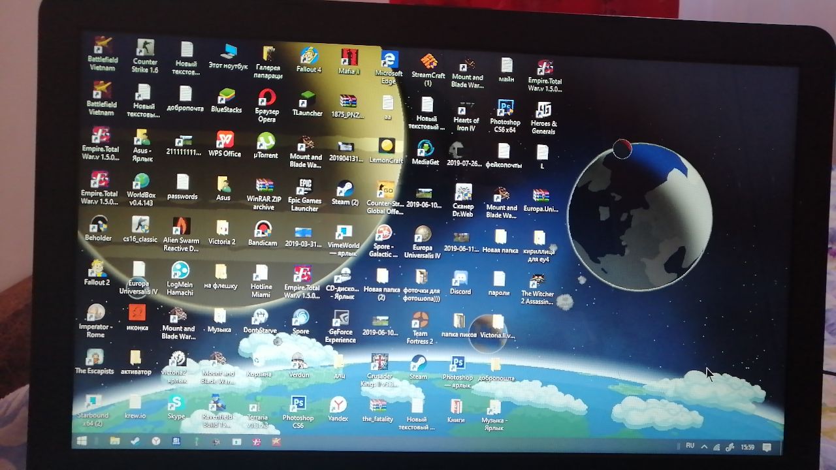The height and width of the screenshot is (470, 836).
Task: Launch the Discord shortcut
Action: (x=460, y=283)
